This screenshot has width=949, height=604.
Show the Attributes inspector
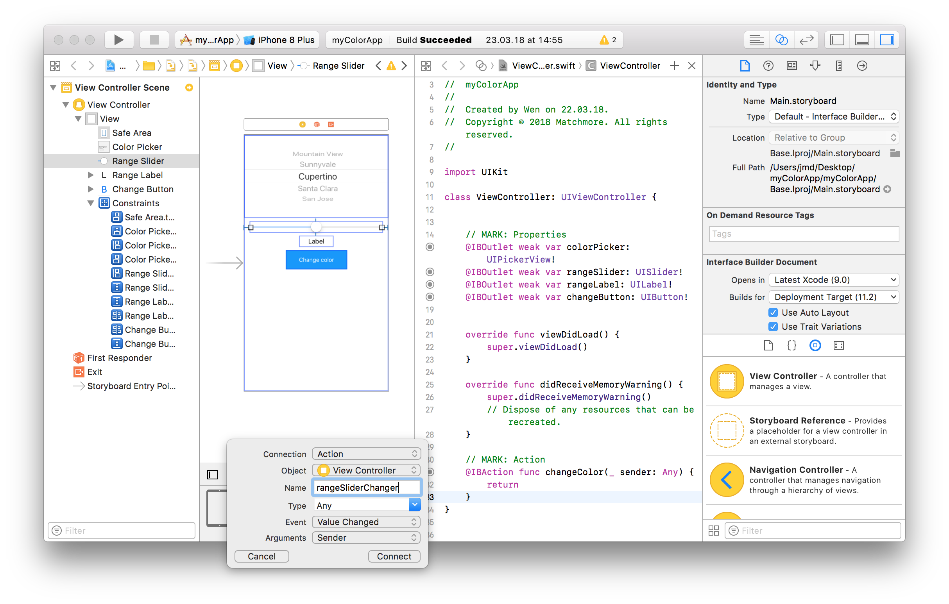[x=815, y=66]
